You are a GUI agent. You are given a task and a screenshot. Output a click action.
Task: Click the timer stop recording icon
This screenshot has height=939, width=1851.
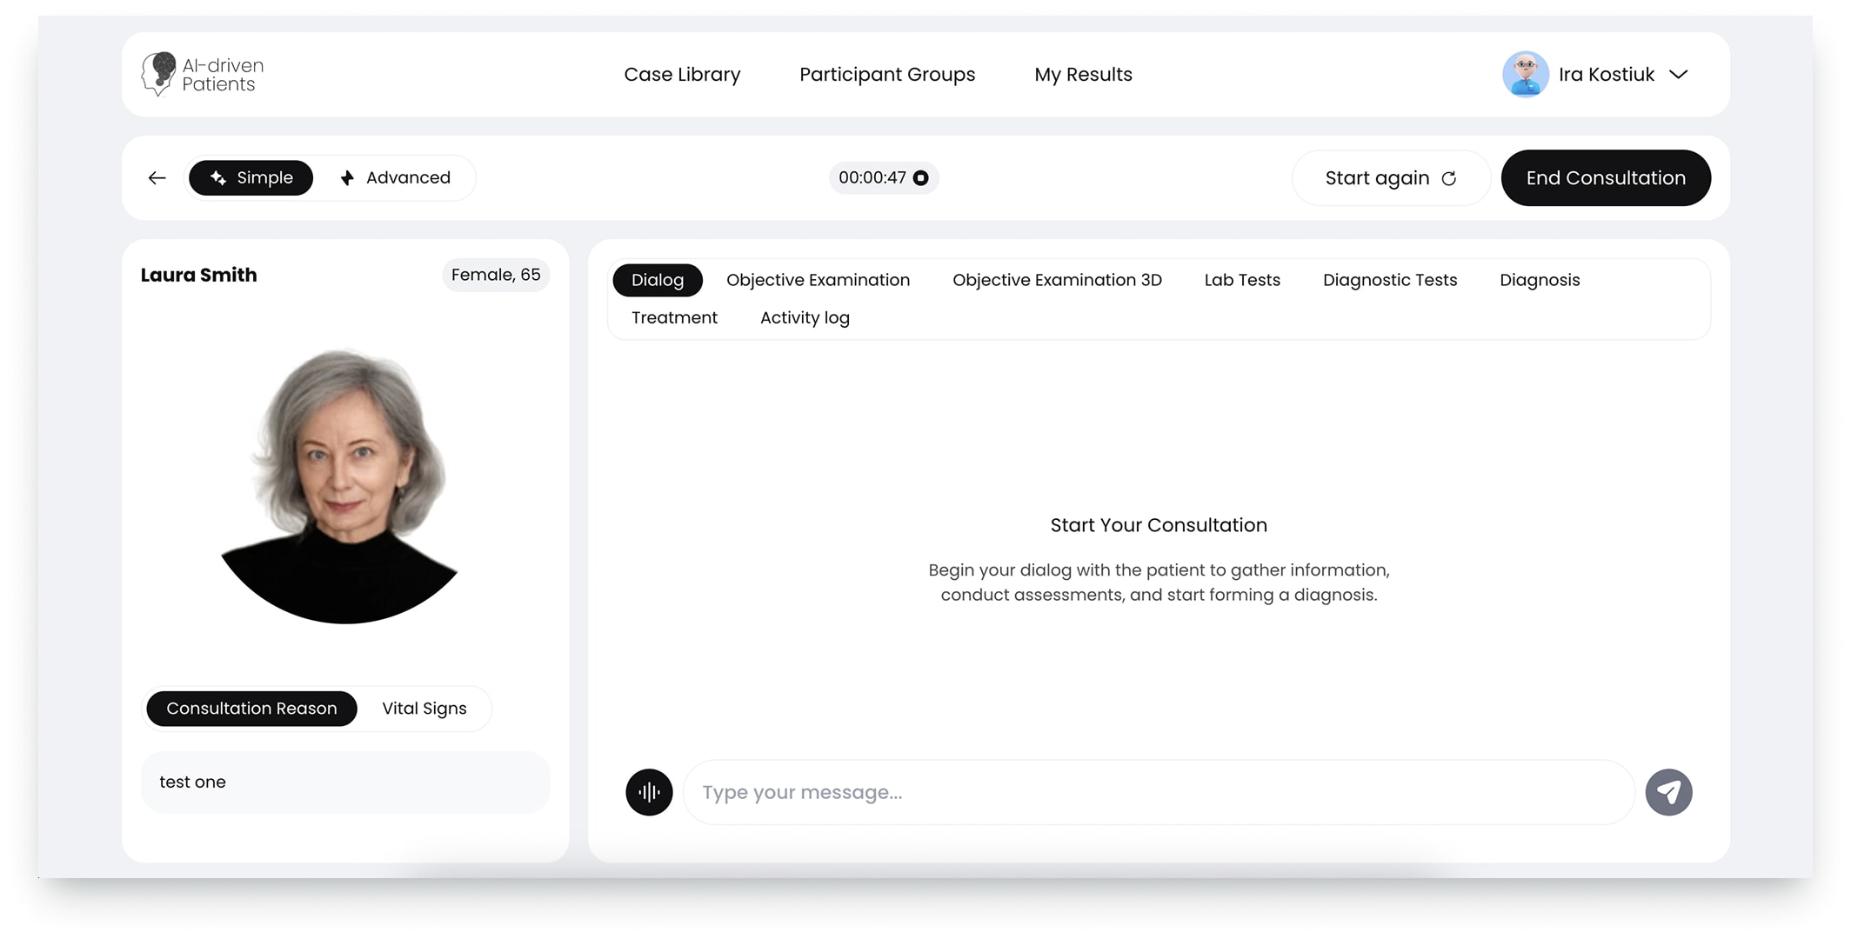920,178
